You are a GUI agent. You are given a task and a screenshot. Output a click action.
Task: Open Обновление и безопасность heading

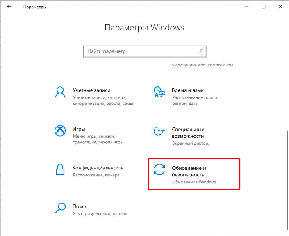point(189,171)
